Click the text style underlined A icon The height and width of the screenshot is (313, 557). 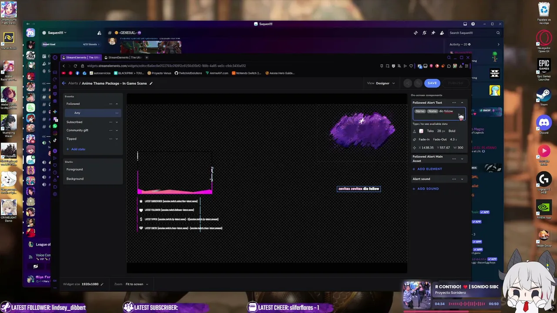(414, 131)
